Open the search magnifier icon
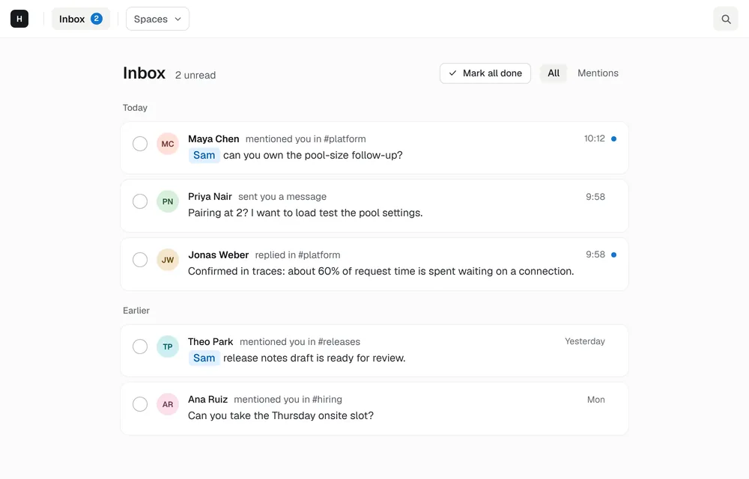The width and height of the screenshot is (749, 479). click(726, 19)
